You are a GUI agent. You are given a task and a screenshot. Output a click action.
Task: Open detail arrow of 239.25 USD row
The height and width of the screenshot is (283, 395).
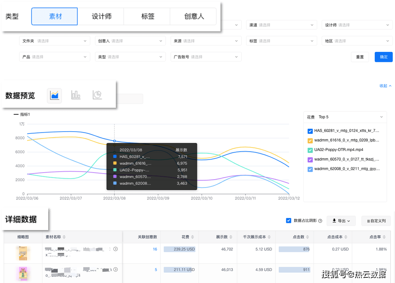[x=115, y=249]
